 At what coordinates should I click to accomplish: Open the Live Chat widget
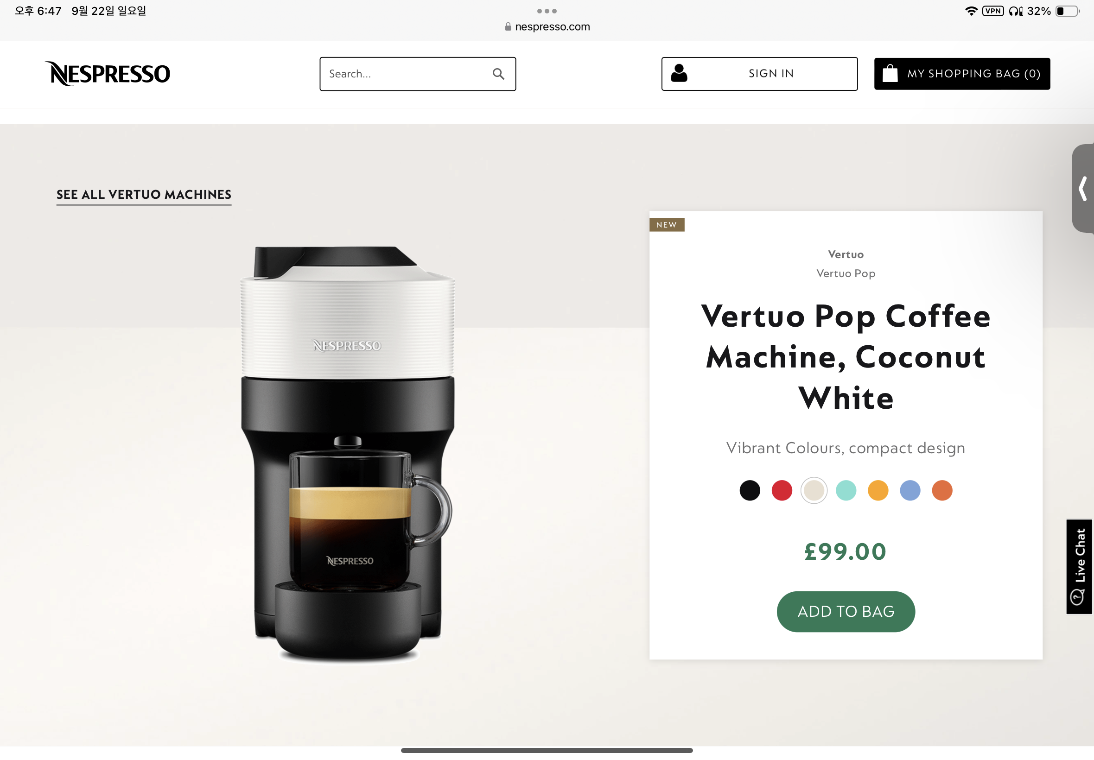tap(1079, 566)
